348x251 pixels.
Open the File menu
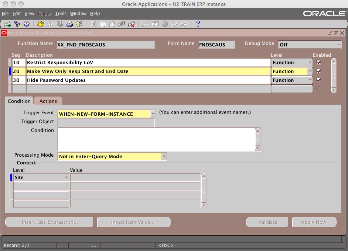pos(5,14)
